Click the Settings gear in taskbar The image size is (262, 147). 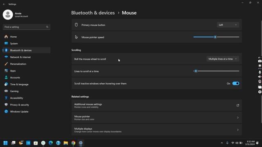[81, 143]
